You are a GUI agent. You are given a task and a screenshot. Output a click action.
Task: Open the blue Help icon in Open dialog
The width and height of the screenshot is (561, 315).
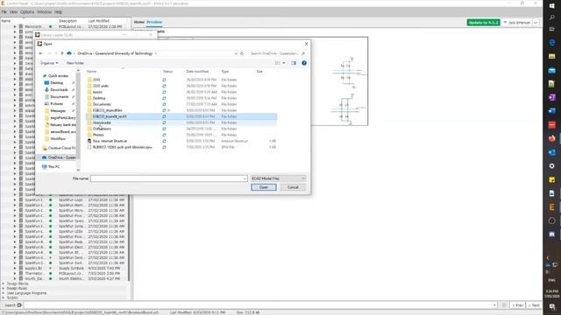[x=304, y=63]
